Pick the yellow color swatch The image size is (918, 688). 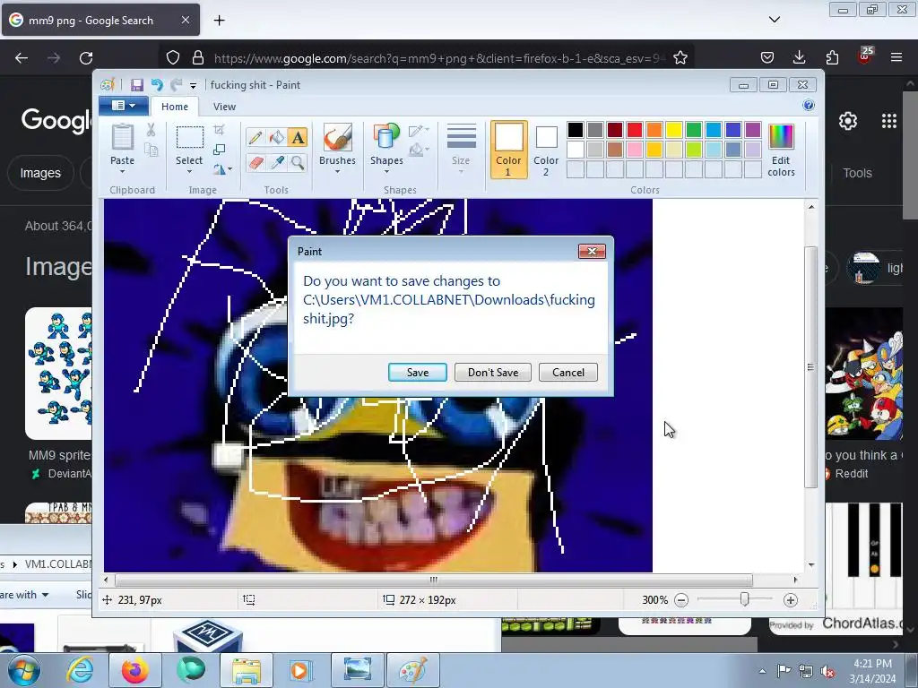click(674, 129)
